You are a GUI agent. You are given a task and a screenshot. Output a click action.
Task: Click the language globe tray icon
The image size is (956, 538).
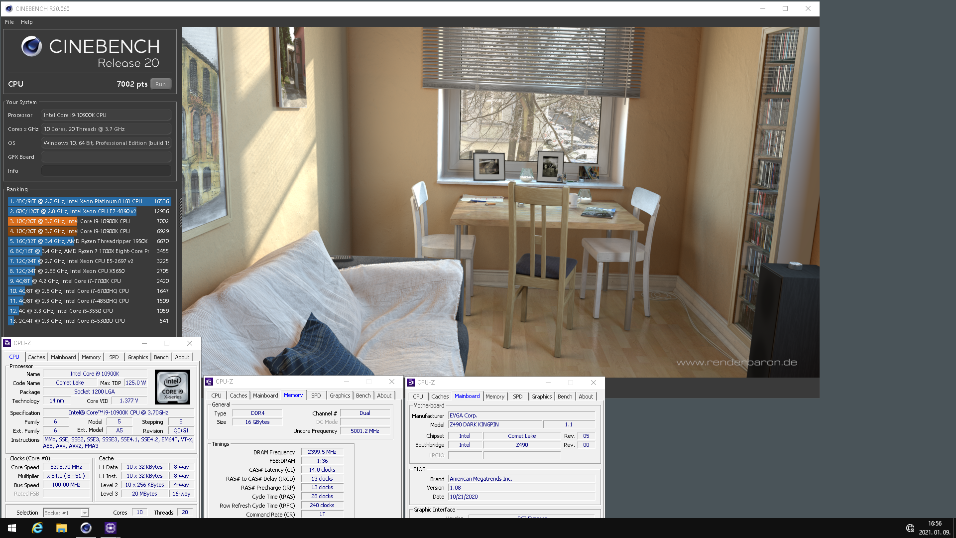910,528
